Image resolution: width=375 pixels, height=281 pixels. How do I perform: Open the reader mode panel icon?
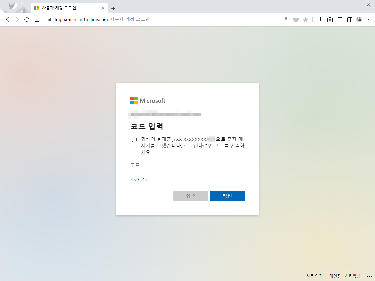(340, 20)
